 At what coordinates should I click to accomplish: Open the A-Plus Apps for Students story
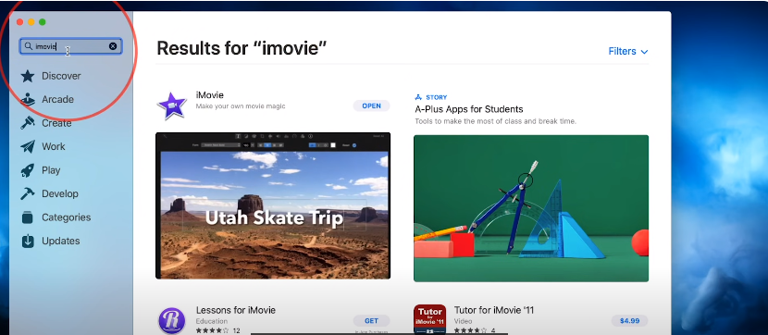[469, 109]
